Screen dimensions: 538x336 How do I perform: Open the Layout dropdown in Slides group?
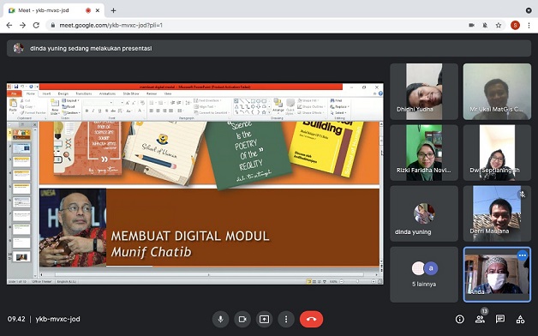pyautogui.click(x=71, y=100)
